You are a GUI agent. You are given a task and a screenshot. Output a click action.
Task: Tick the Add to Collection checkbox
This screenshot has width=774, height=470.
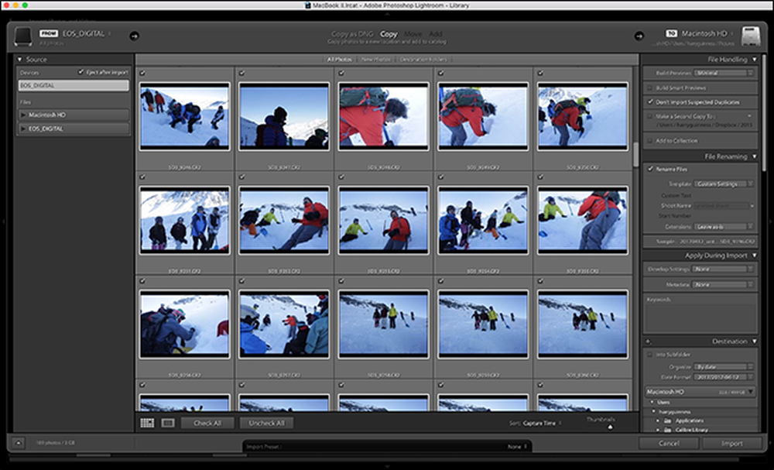coord(649,141)
